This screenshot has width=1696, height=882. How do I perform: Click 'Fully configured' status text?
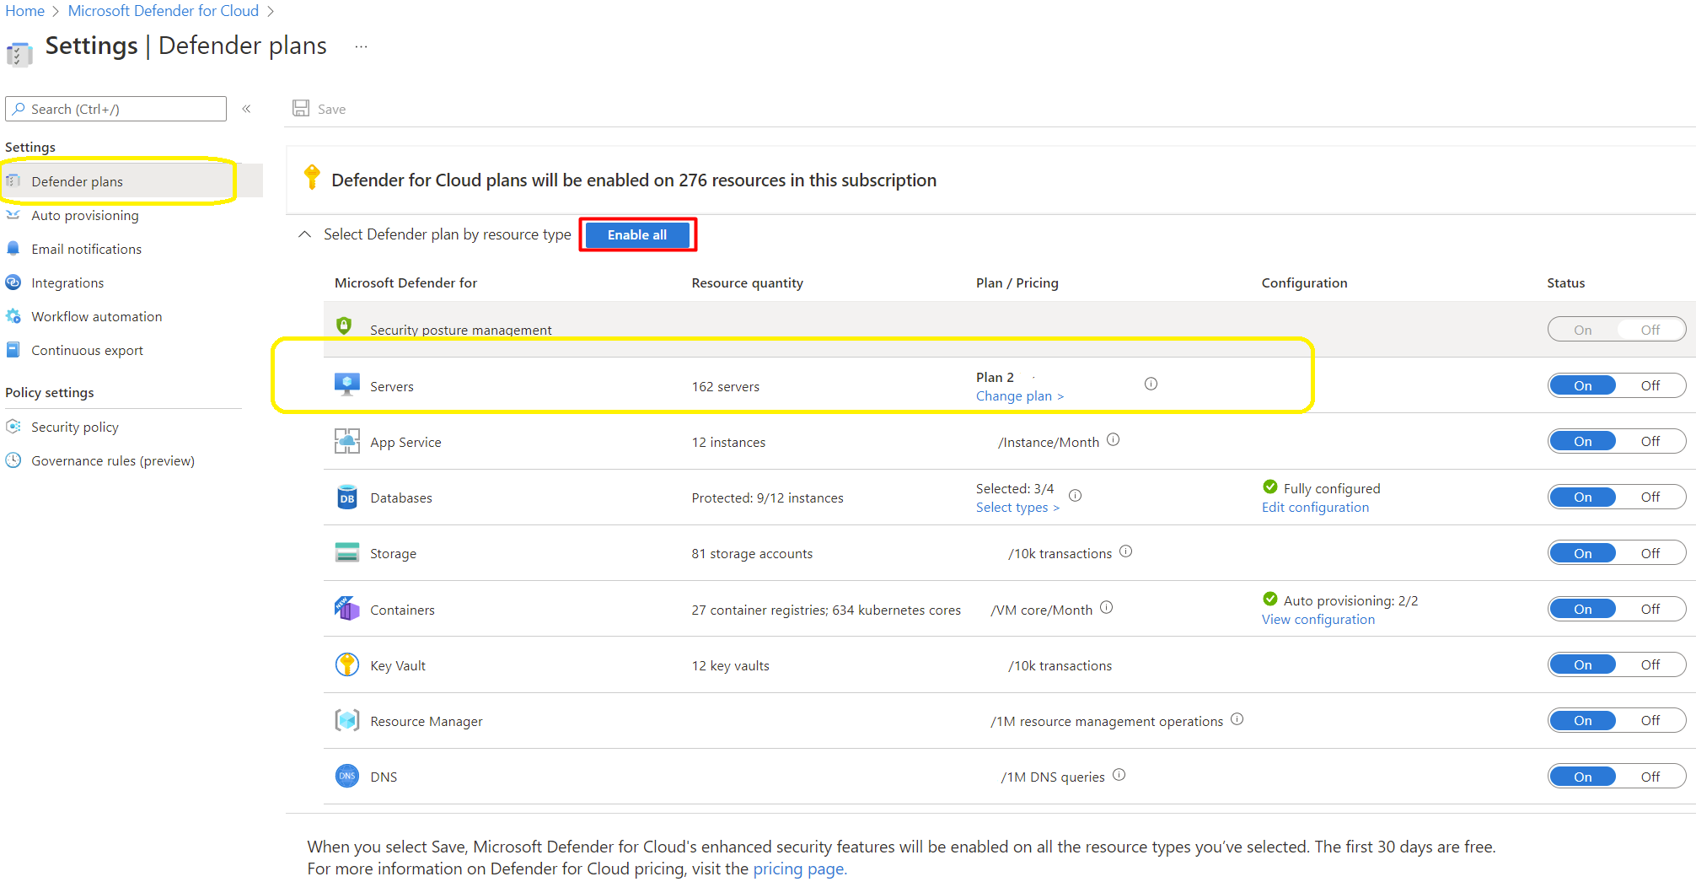click(x=1332, y=488)
